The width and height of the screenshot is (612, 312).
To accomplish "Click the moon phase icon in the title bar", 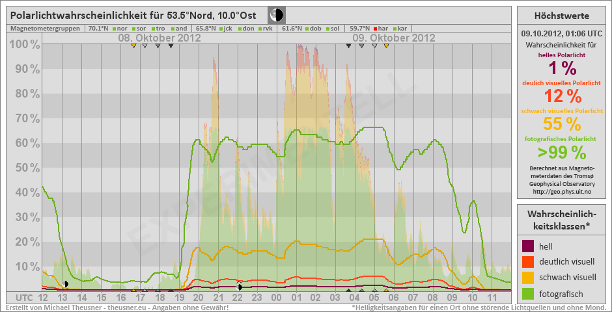I will click(x=277, y=14).
